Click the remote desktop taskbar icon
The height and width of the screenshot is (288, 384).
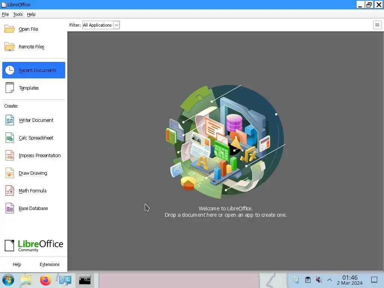pos(65,280)
